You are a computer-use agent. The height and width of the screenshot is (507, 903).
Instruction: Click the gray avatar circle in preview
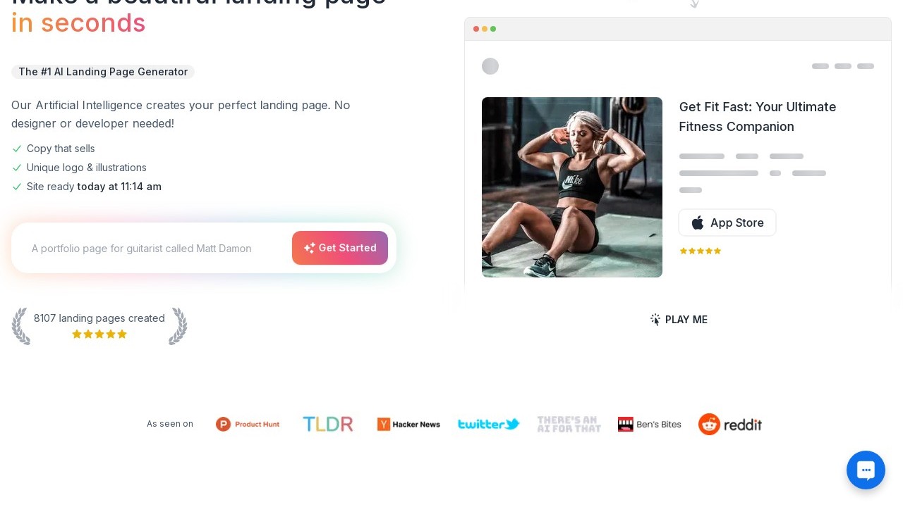(x=490, y=66)
